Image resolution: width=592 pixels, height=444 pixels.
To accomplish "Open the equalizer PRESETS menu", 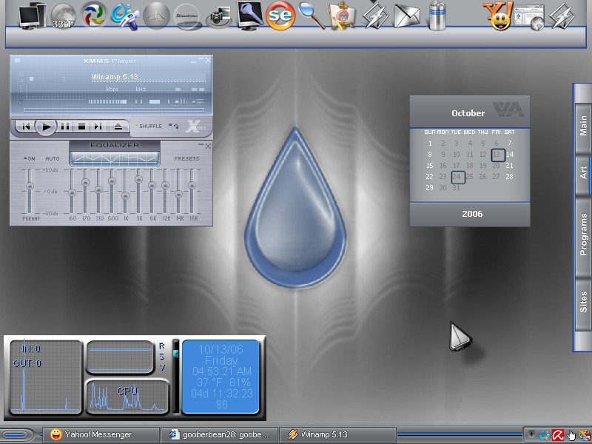I will tap(186, 158).
